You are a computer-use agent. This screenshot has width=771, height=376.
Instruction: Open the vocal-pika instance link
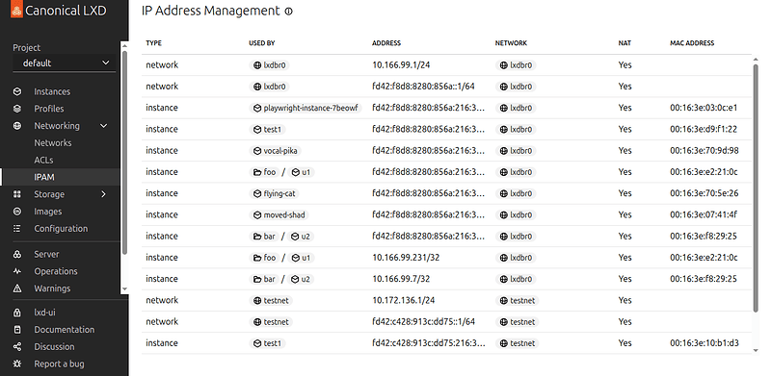[277, 151]
